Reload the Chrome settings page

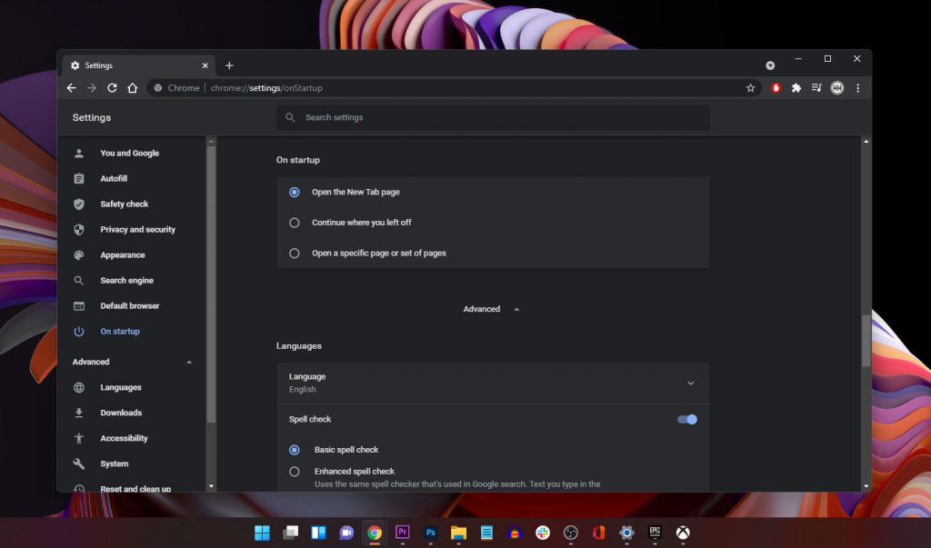click(112, 88)
